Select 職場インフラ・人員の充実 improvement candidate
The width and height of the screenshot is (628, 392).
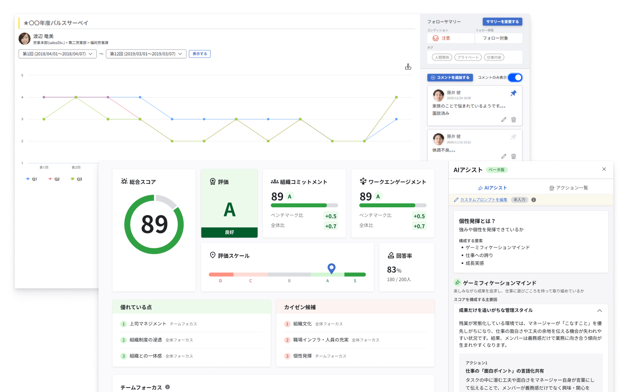point(355,340)
